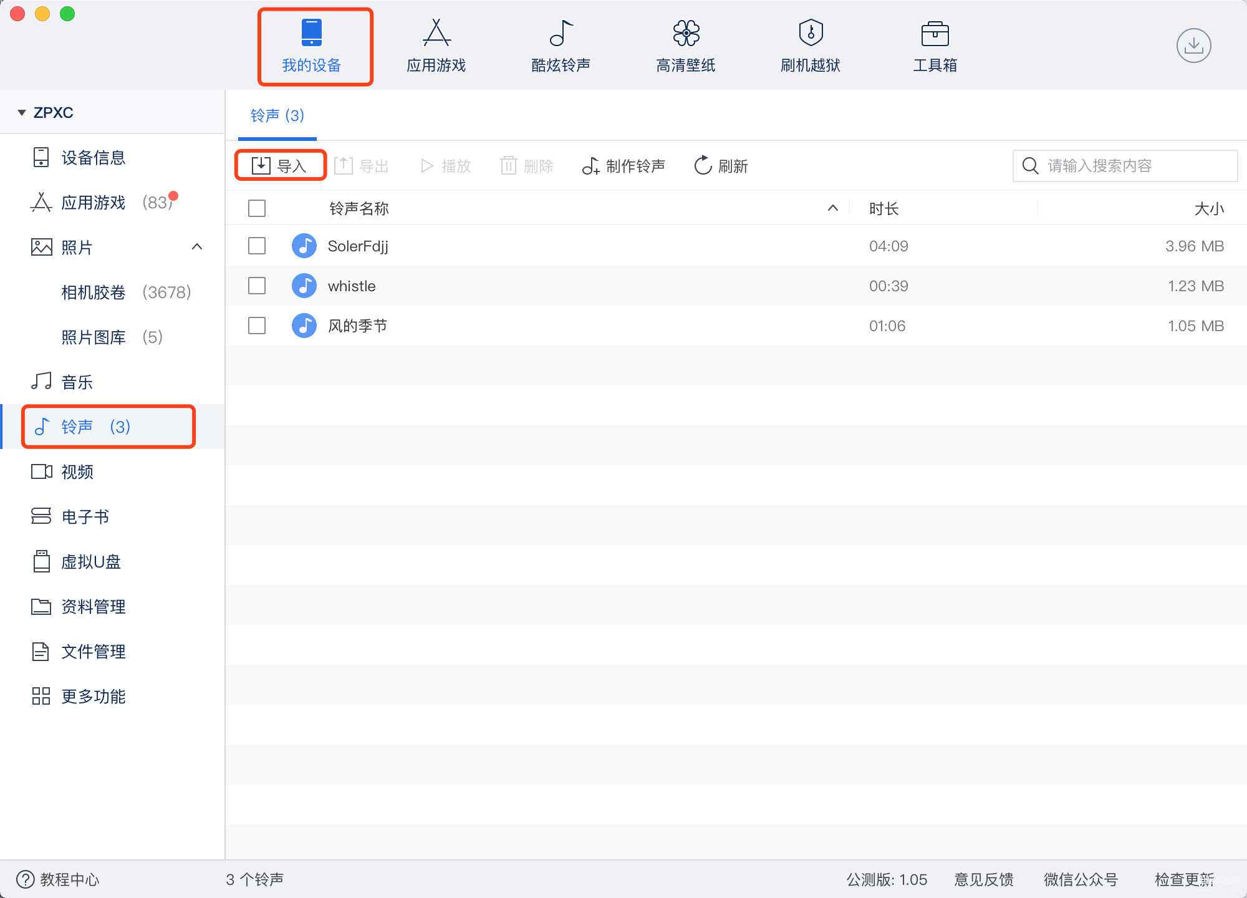The width and height of the screenshot is (1247, 898).
Task: Click 检查更新 to check updates
Action: [x=1184, y=879]
